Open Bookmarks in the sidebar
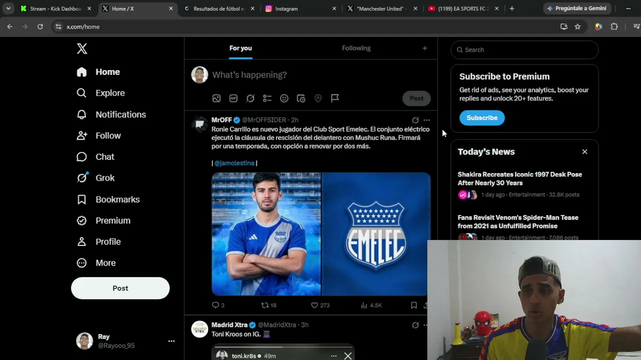This screenshot has width=641, height=360. (108, 199)
